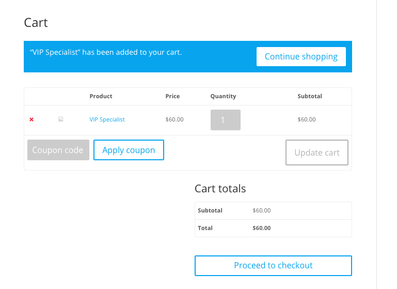The height and width of the screenshot is (289, 397).
Task: Click the 'has been added' notification text
Action: tap(106, 52)
